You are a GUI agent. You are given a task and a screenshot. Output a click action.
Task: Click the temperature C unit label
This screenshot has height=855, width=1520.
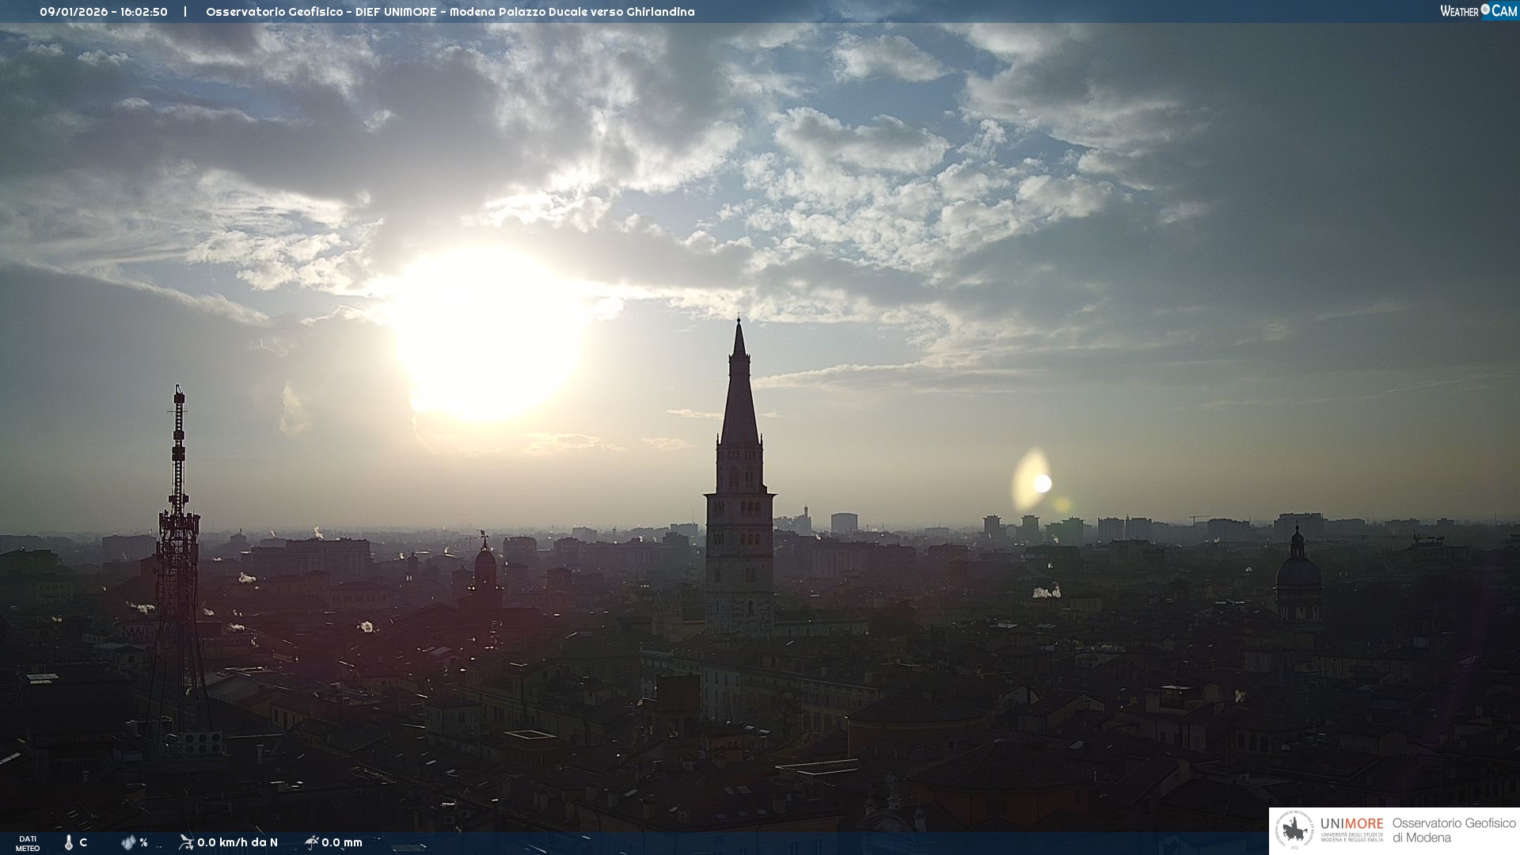tap(83, 842)
